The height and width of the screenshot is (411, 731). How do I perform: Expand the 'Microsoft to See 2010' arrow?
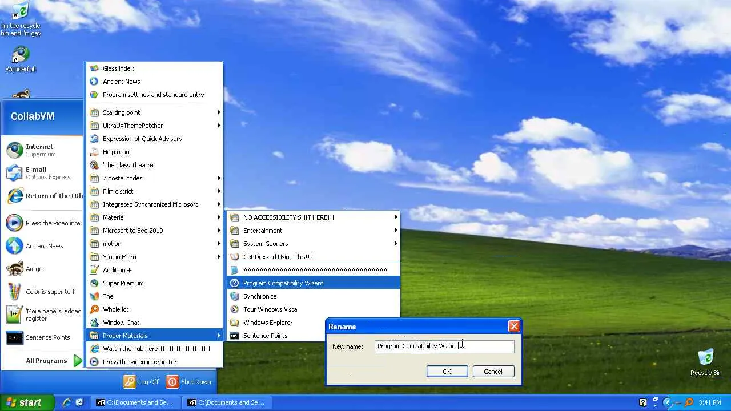pos(219,231)
